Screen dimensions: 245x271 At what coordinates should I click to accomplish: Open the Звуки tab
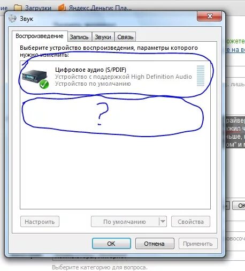103,37
